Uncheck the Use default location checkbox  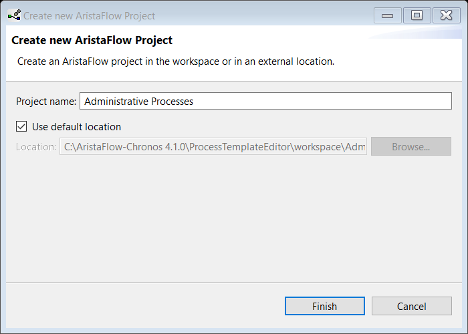(21, 126)
